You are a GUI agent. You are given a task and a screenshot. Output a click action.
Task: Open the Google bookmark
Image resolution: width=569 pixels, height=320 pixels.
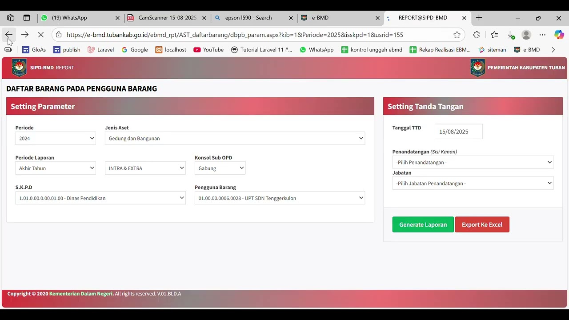pos(135,50)
